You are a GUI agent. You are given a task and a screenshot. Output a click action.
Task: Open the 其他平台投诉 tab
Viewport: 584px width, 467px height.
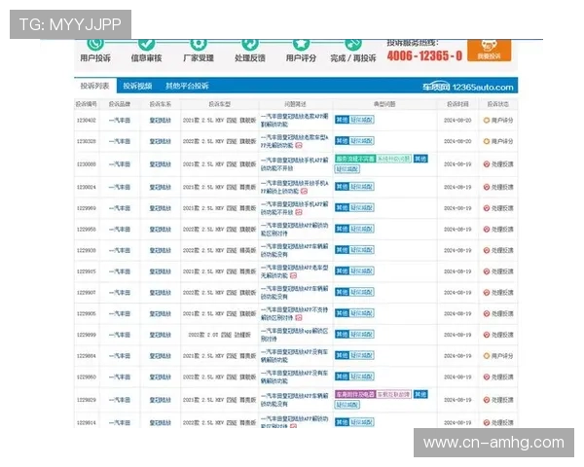tap(187, 86)
